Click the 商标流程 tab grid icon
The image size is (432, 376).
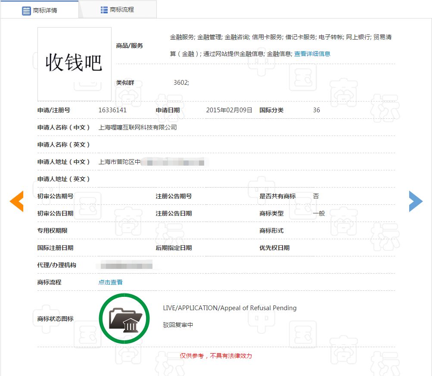[x=104, y=10]
